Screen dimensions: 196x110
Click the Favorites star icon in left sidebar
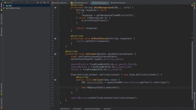click(1, 108)
